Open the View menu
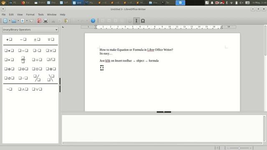Screen dimensions: 267x150 coord(20,15)
